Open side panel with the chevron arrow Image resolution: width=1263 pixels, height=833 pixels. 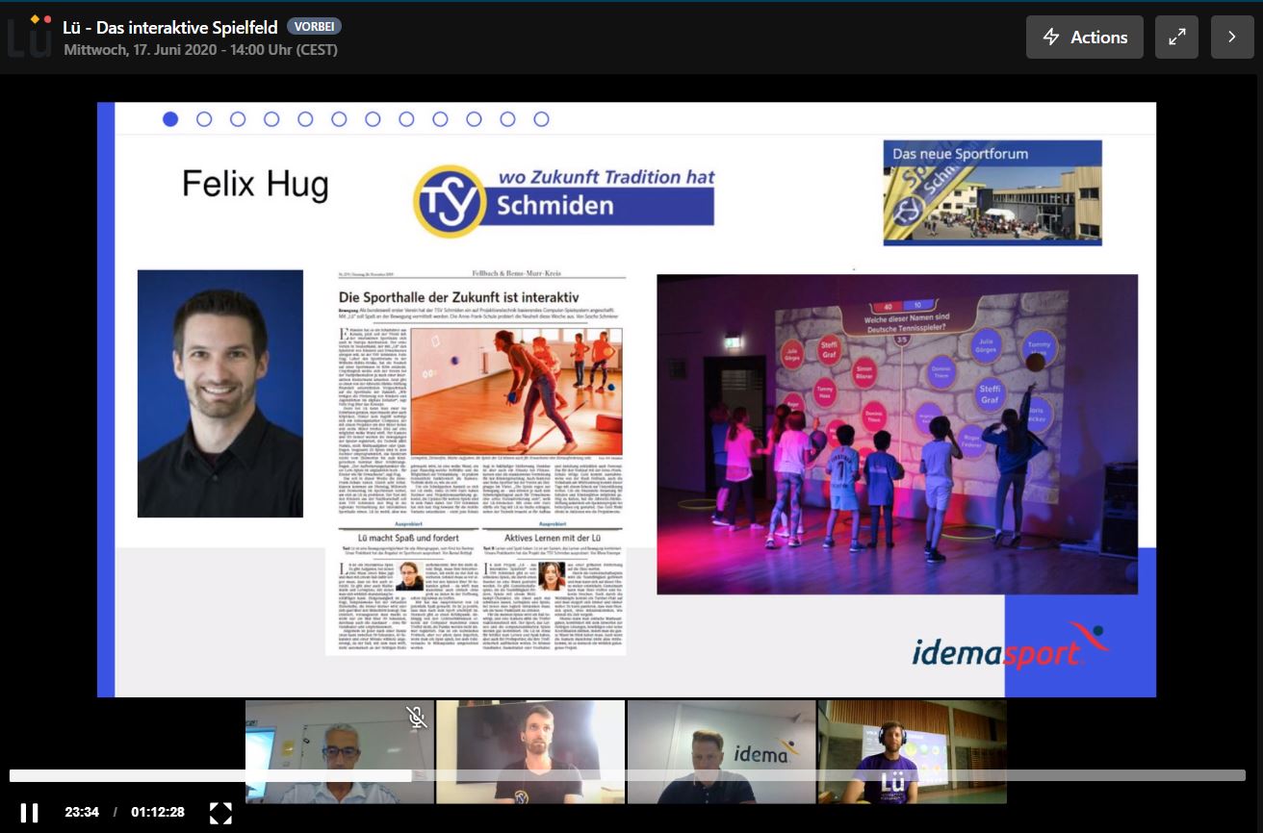click(x=1232, y=38)
